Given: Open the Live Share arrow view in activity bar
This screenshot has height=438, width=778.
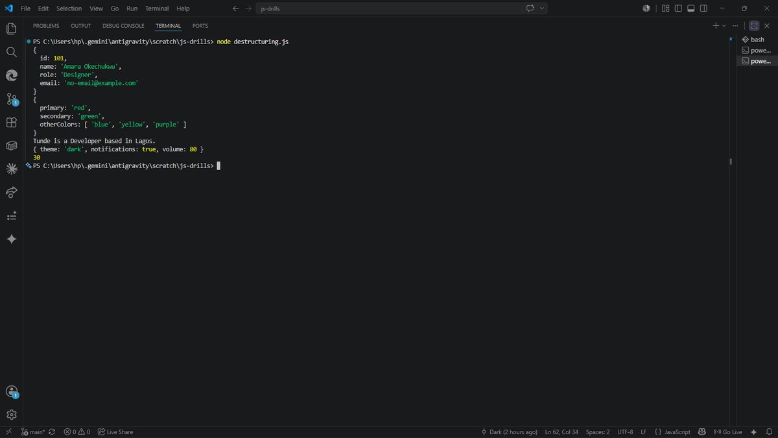Looking at the screenshot, I should (11, 192).
